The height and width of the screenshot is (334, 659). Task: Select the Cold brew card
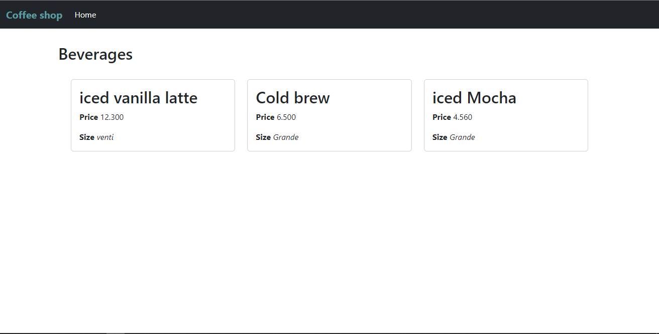tap(329, 115)
